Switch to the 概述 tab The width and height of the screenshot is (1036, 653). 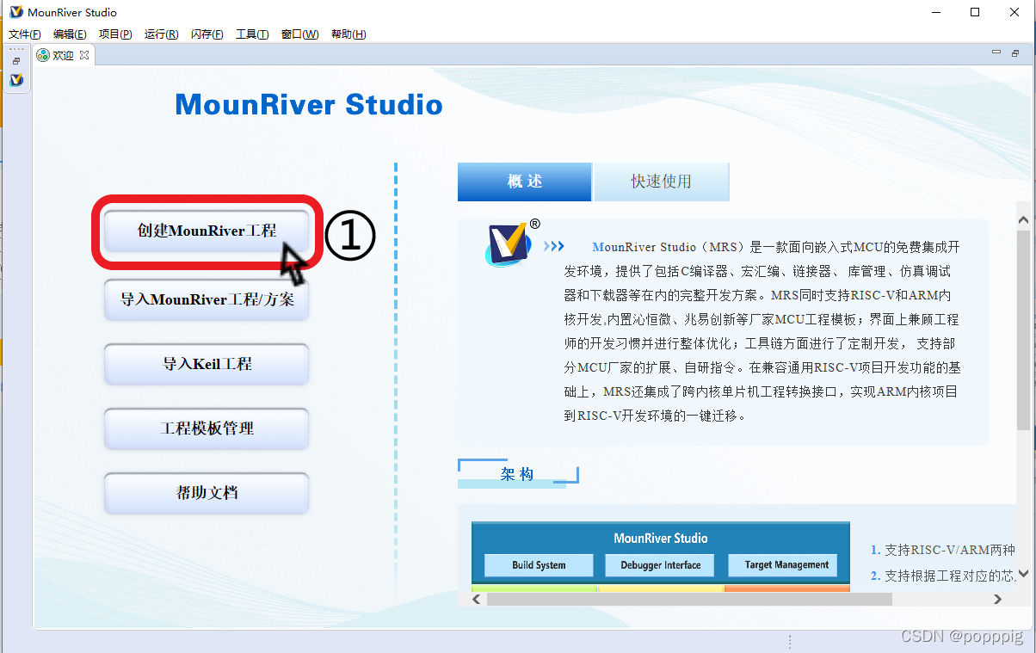(x=525, y=182)
